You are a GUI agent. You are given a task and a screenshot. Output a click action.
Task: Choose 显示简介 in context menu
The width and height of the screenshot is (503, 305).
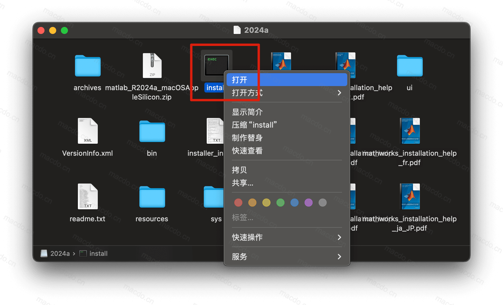[247, 112]
